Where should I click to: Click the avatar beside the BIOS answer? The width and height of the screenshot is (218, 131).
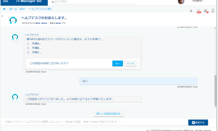click(15, 37)
